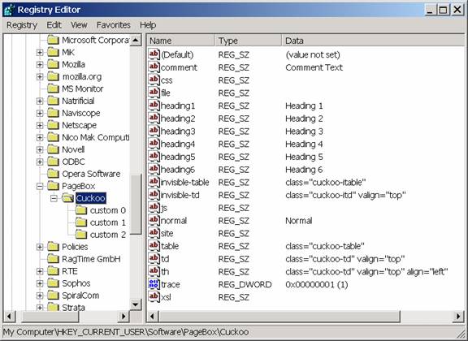
Task: Sort by the Data column header
Action: [x=373, y=41]
